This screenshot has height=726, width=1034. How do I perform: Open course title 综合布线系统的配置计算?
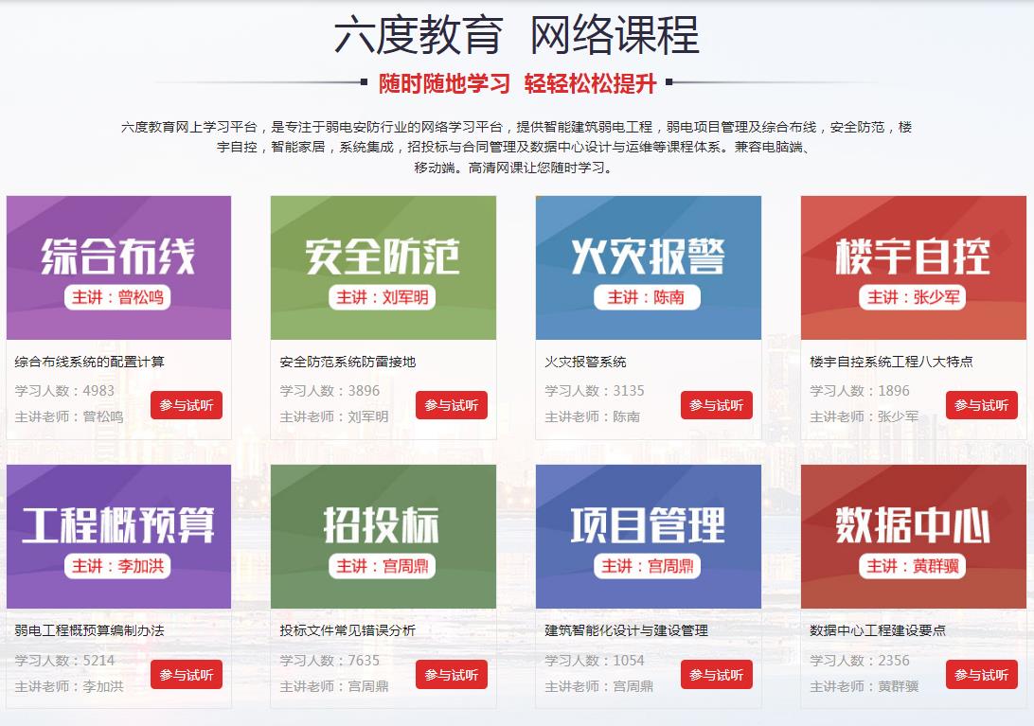(90, 362)
